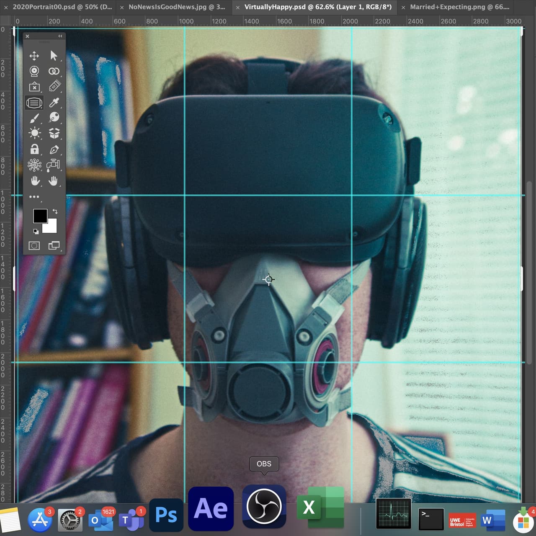Reset default foreground and background colors
Image resolution: width=536 pixels, height=536 pixels.
36,231
